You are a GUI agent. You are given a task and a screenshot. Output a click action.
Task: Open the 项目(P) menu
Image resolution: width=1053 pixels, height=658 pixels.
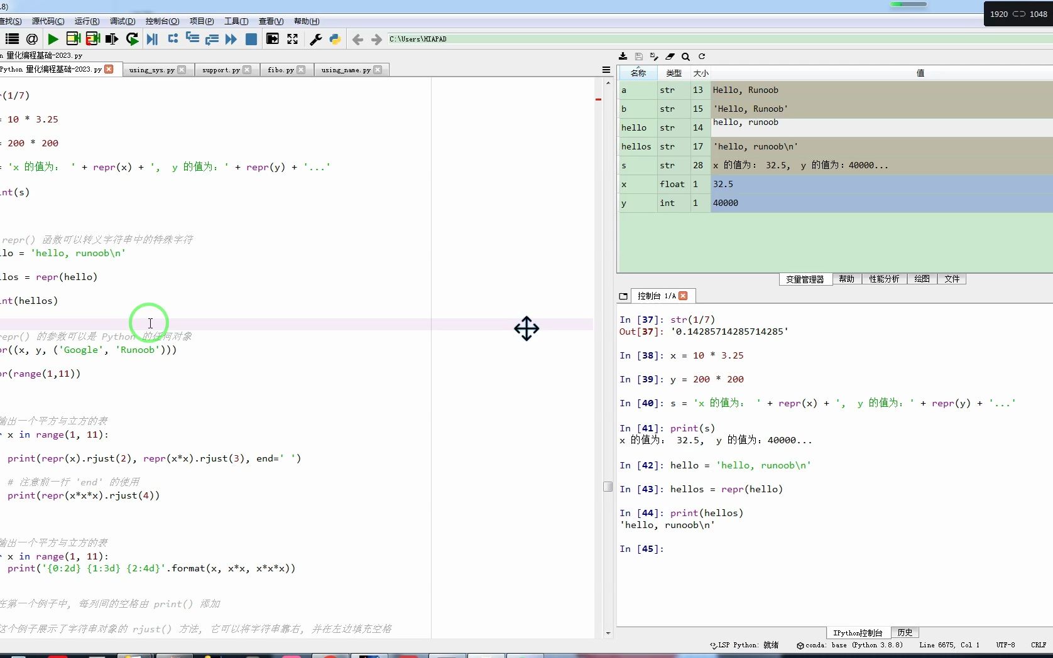[x=202, y=21]
